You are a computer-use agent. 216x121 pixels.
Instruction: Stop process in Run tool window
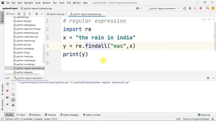pos(7,90)
